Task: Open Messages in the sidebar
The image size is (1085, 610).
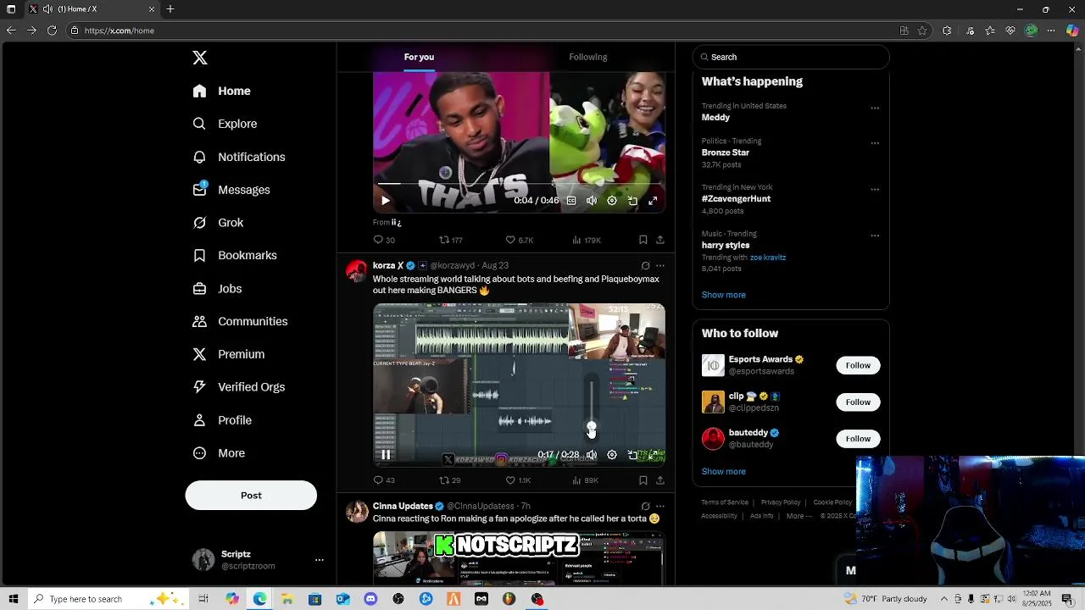Action: [x=231, y=190]
